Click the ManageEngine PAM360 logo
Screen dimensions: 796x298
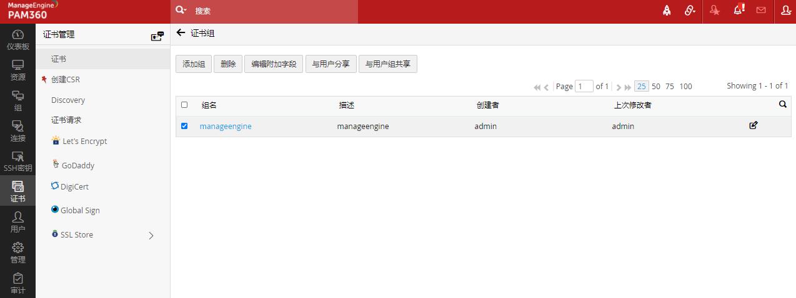tap(32, 10)
